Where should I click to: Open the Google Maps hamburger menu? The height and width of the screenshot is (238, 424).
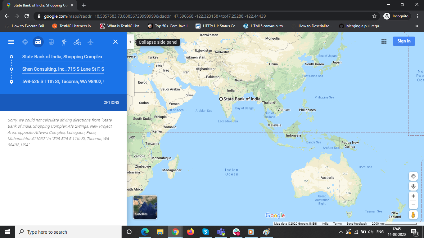pos(11,42)
